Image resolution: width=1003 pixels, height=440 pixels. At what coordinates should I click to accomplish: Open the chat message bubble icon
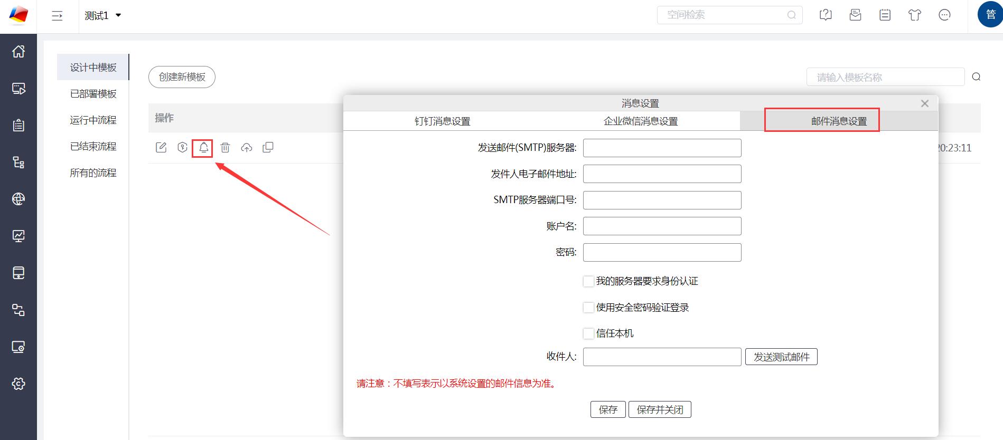944,15
